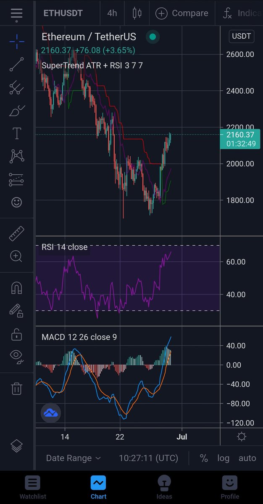
Task: Toggle stay in drawing mode
Action: (x=16, y=311)
